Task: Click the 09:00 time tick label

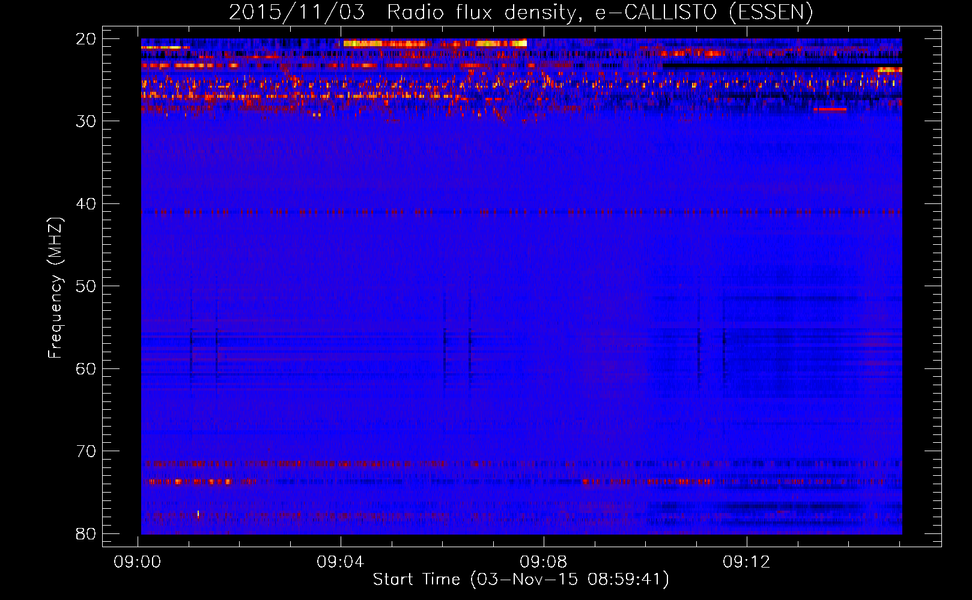Action: (x=138, y=562)
